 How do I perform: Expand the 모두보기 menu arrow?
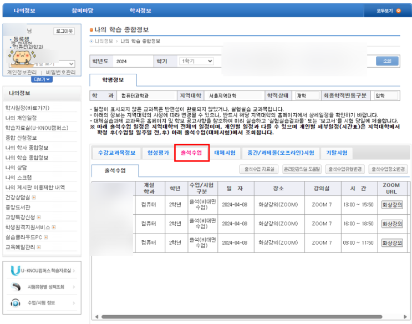pos(398,11)
